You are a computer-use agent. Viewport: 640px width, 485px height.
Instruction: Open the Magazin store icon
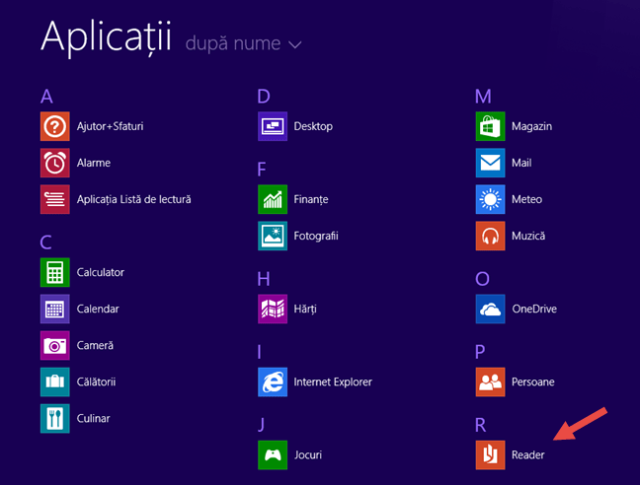point(490,126)
